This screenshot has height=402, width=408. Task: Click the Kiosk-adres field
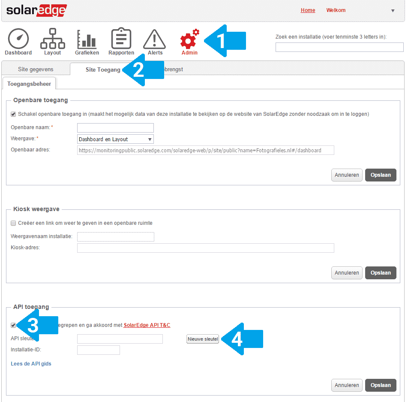tap(206, 248)
